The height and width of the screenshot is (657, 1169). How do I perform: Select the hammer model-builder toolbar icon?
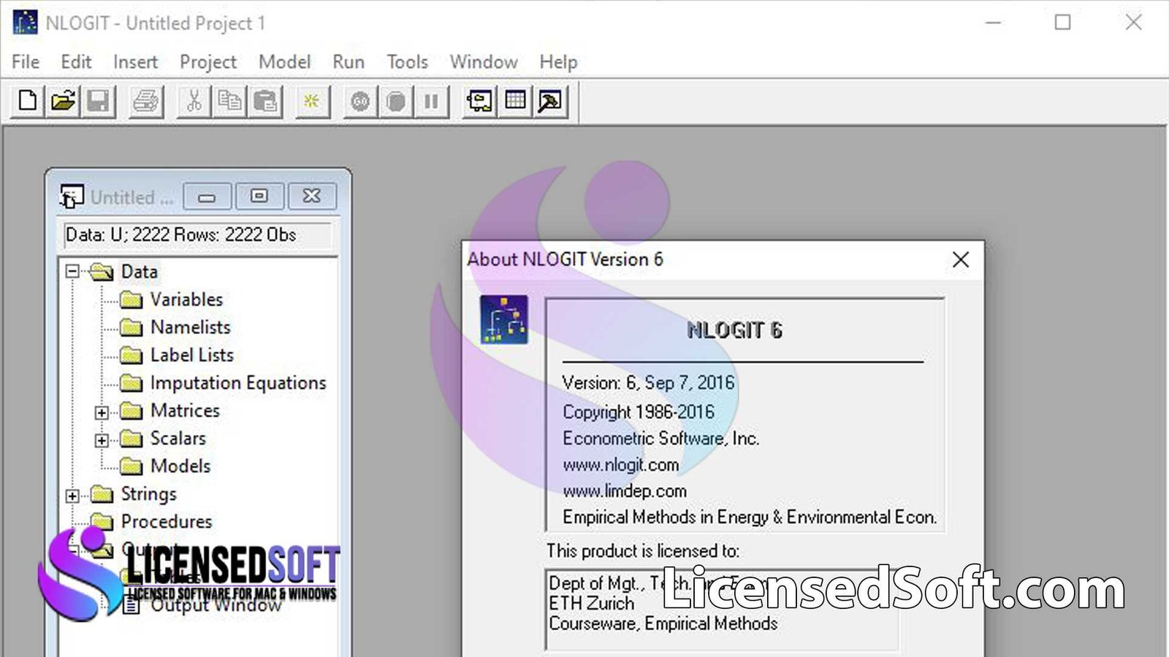click(x=549, y=101)
